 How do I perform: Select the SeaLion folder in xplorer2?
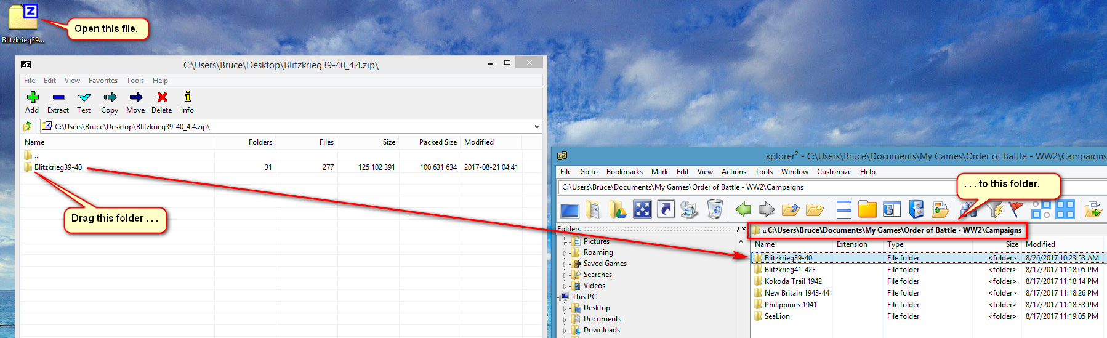pyautogui.click(x=777, y=316)
